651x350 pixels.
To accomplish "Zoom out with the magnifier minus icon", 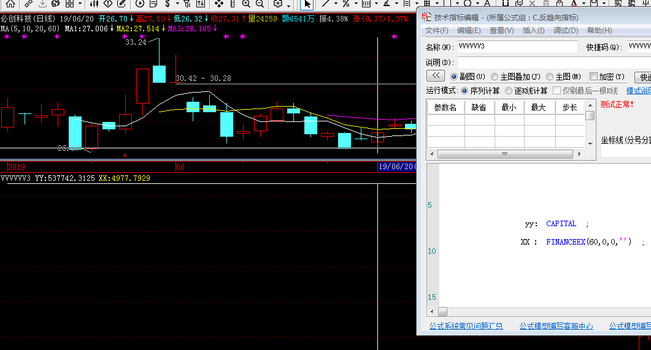I will [x=260, y=4].
